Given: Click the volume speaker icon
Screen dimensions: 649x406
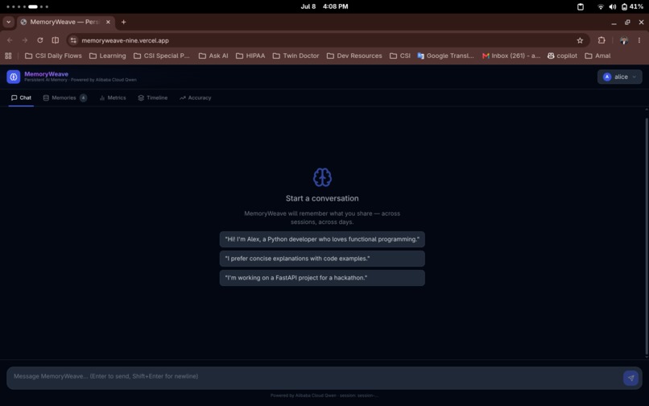Looking at the screenshot, I should (613, 6).
